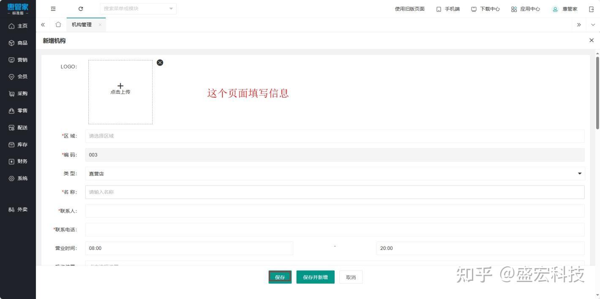This screenshot has width=600, height=299.
Task: Click the form vertical scrollbar
Action: point(597,93)
